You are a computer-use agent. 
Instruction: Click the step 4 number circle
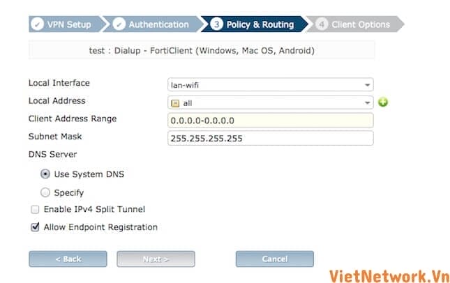322,24
